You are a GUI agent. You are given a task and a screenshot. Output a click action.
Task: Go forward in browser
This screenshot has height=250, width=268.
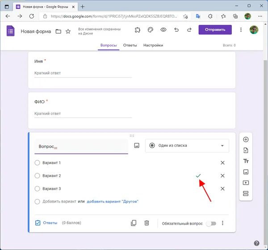(20, 16)
